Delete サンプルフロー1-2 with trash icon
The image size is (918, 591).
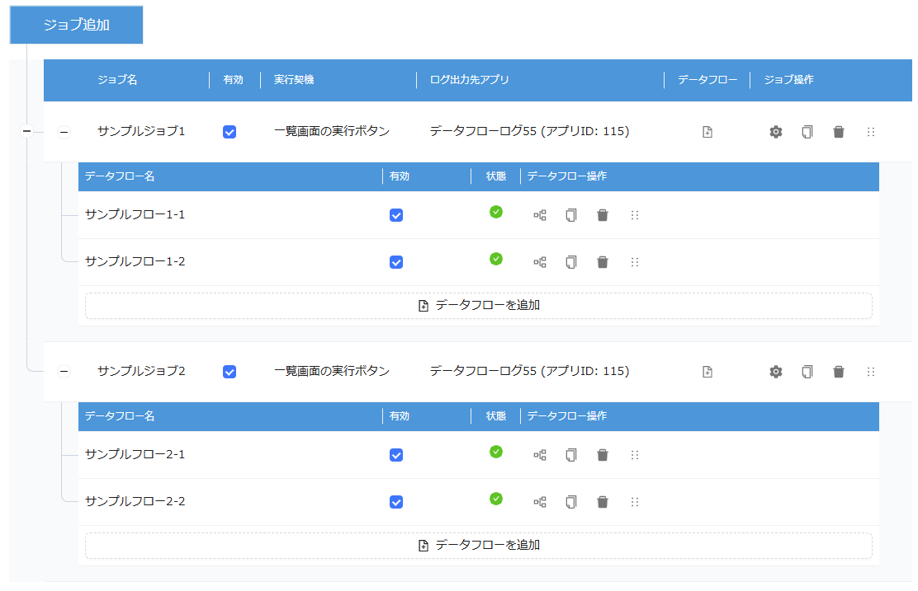[x=603, y=262]
